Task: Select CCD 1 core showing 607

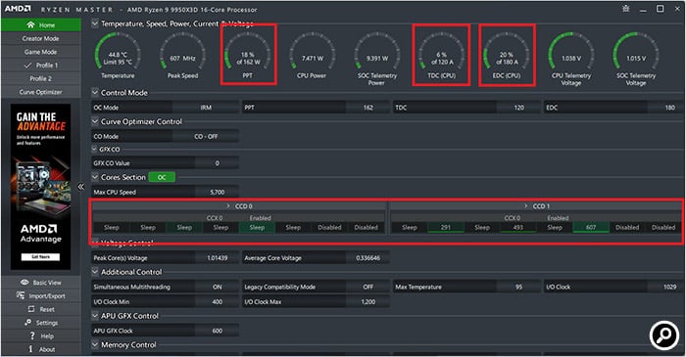Action: coord(591,227)
